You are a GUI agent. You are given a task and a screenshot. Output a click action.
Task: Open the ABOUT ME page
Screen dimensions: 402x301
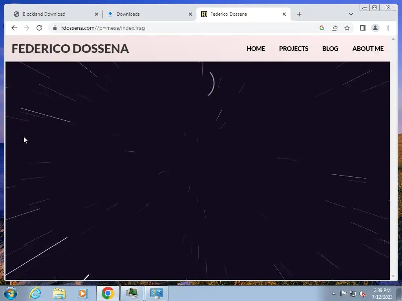[368, 49]
